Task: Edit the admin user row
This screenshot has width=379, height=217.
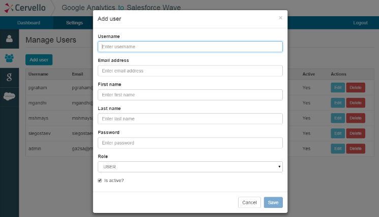Action: [x=338, y=149]
